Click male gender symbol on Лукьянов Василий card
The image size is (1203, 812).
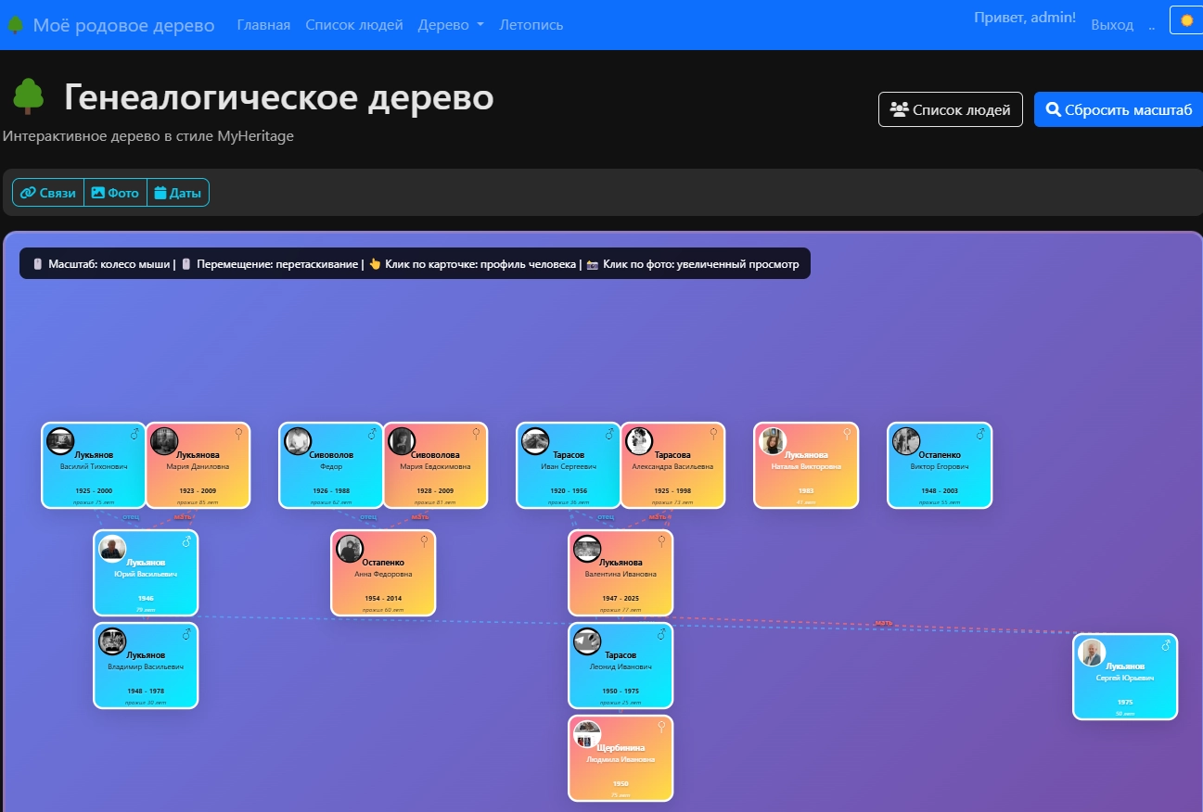pyautogui.click(x=134, y=434)
